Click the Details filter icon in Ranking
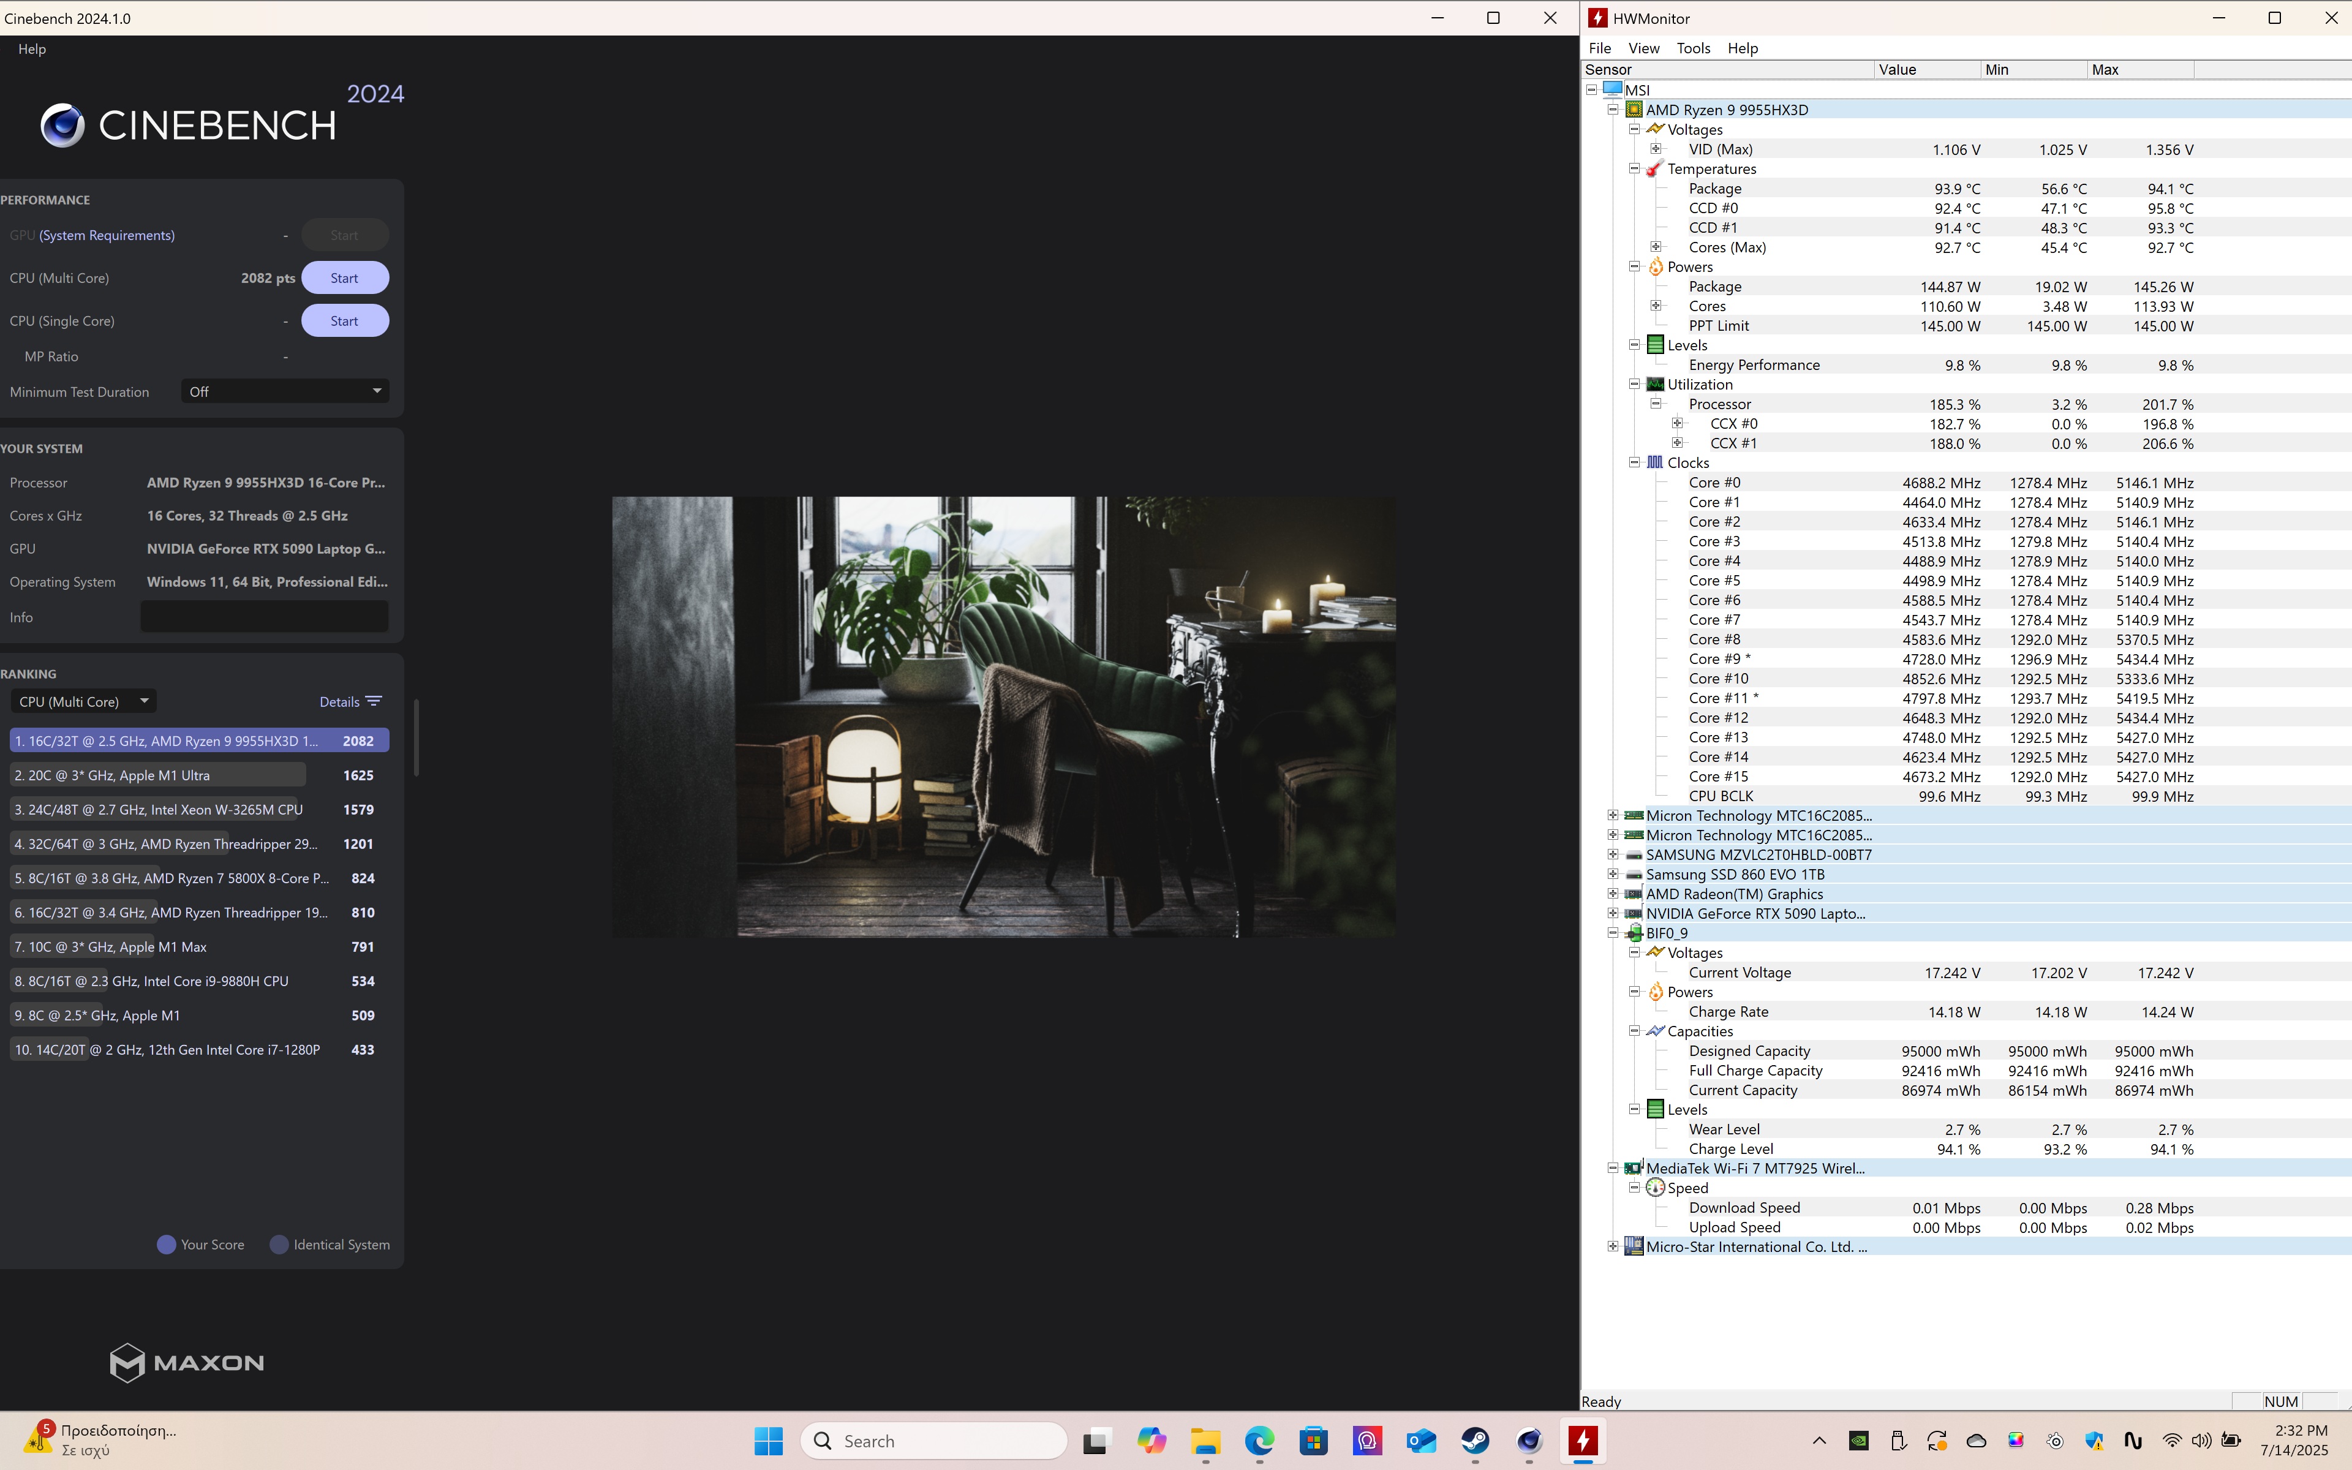The width and height of the screenshot is (2352, 1470). 373,701
